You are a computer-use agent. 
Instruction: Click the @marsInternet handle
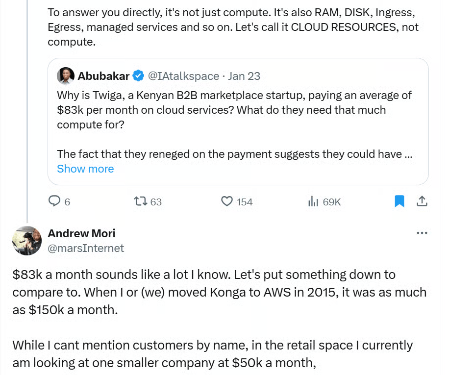(x=86, y=248)
